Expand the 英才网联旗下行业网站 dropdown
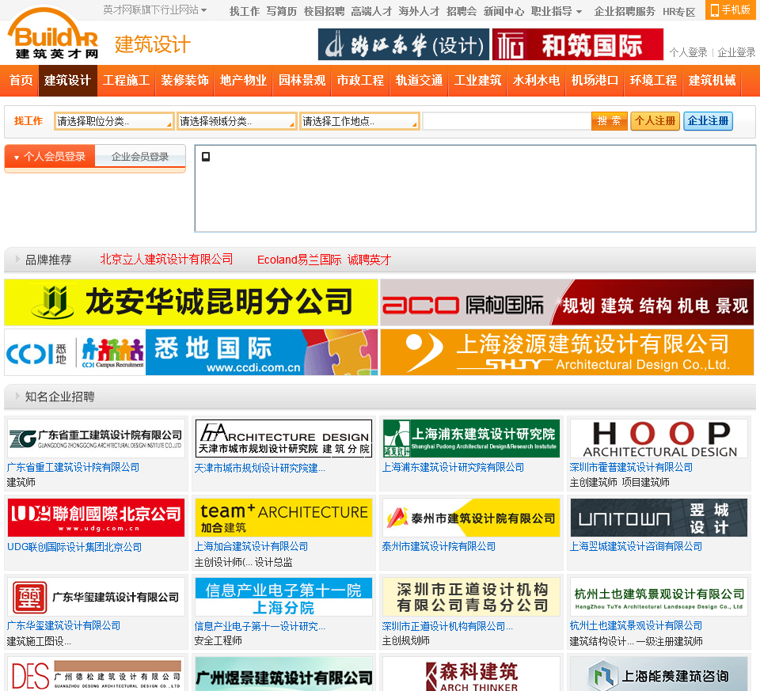The image size is (760, 691). [155, 9]
